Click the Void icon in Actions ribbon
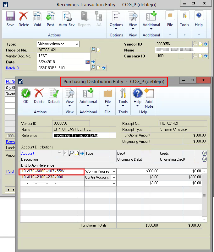Screen dimensions: 214x252 [37, 19]
